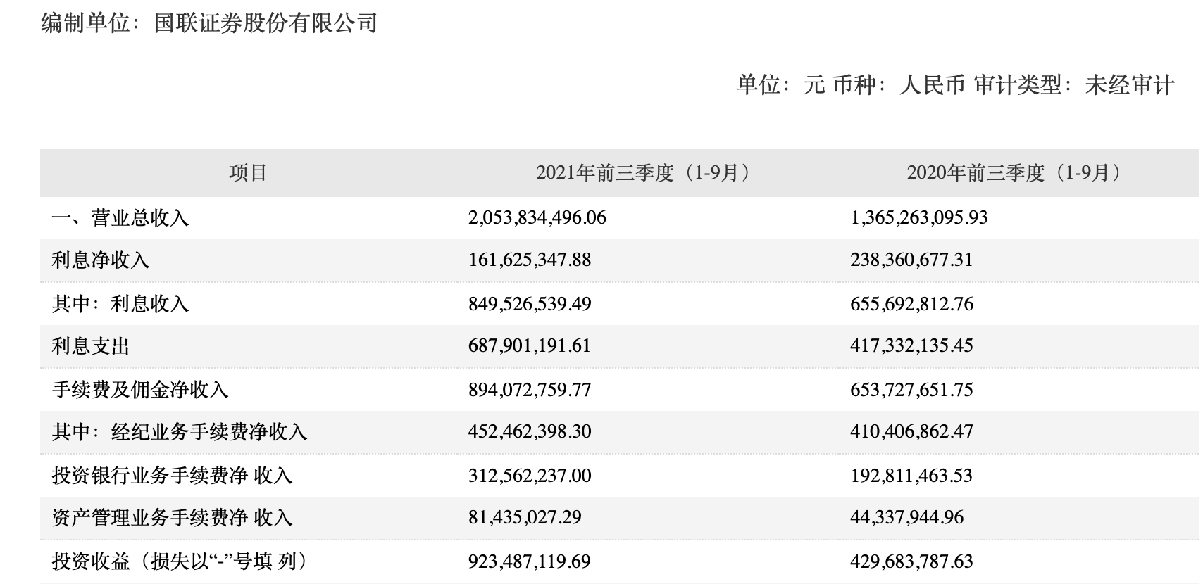The height and width of the screenshot is (584, 1203).
Task: Click the 资产管理业务手续费净收入 row label
Action: tap(172, 518)
